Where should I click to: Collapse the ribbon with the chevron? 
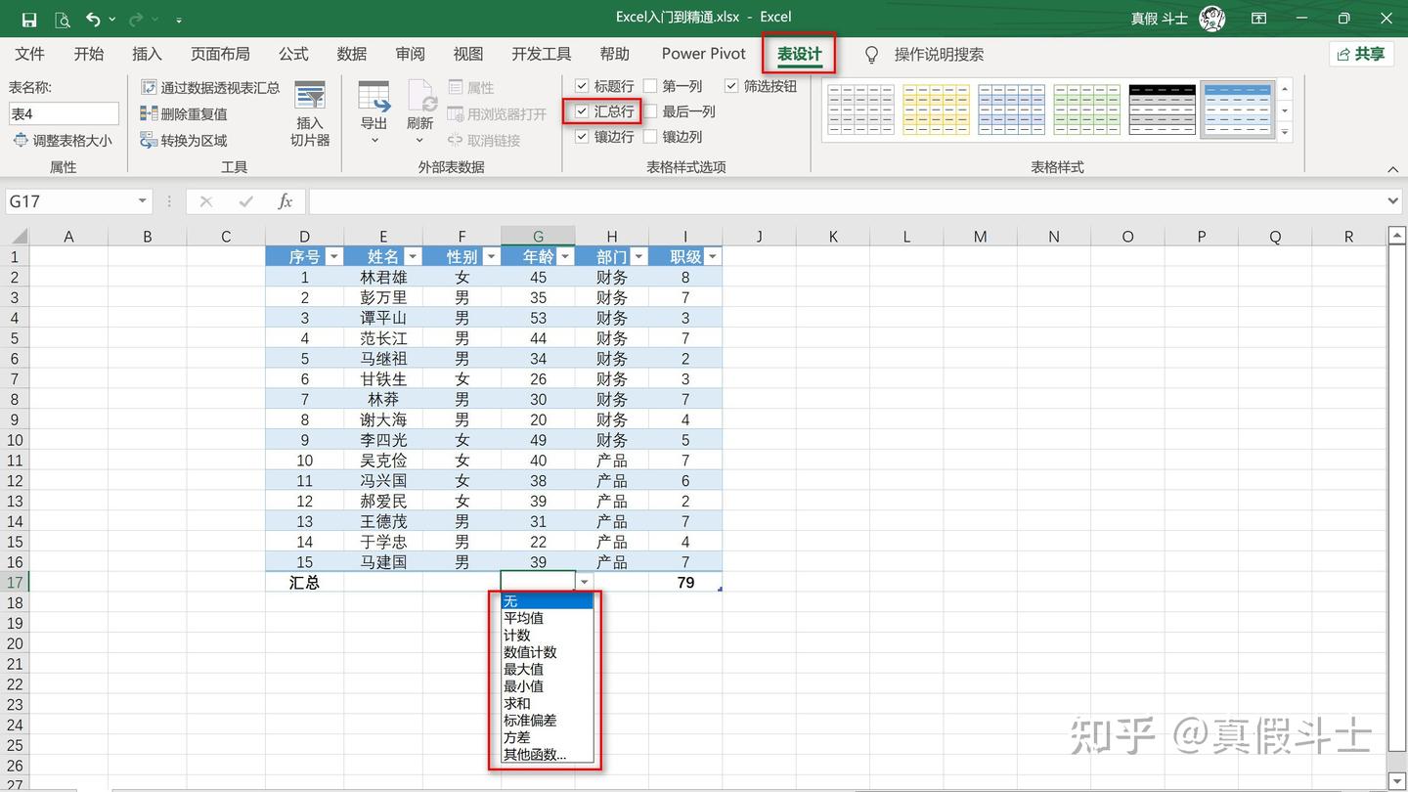coord(1392,169)
